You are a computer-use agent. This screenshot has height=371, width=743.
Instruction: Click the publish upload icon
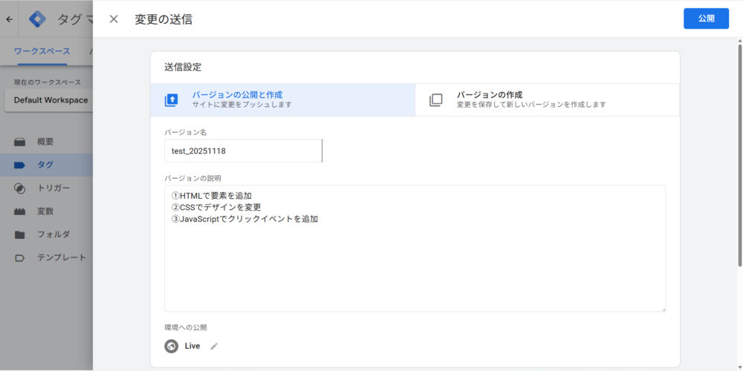[171, 100]
